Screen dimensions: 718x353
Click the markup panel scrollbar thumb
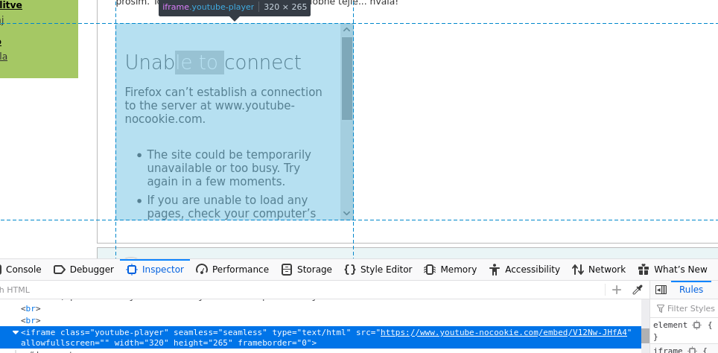click(645, 336)
